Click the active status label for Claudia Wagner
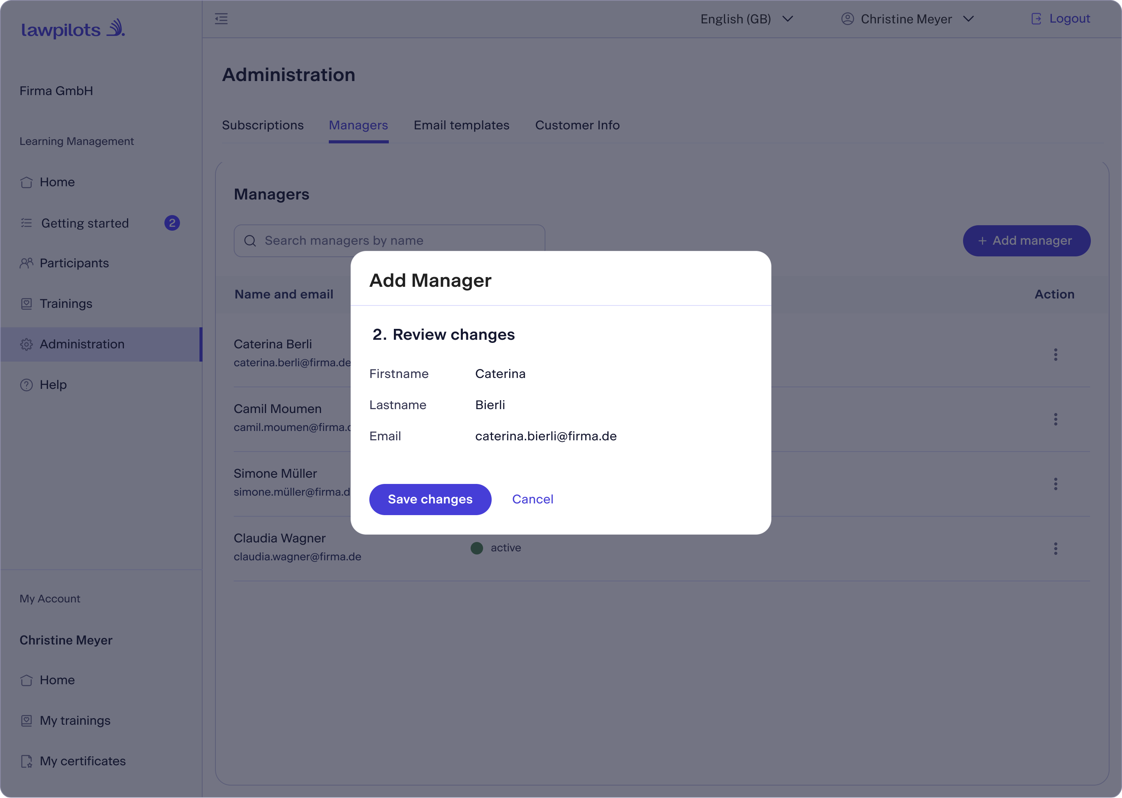Screen dimensions: 1122x798 point(506,548)
